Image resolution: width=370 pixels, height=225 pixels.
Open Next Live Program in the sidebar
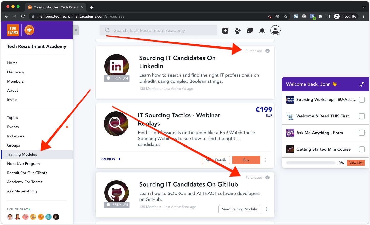pyautogui.click(x=24, y=164)
